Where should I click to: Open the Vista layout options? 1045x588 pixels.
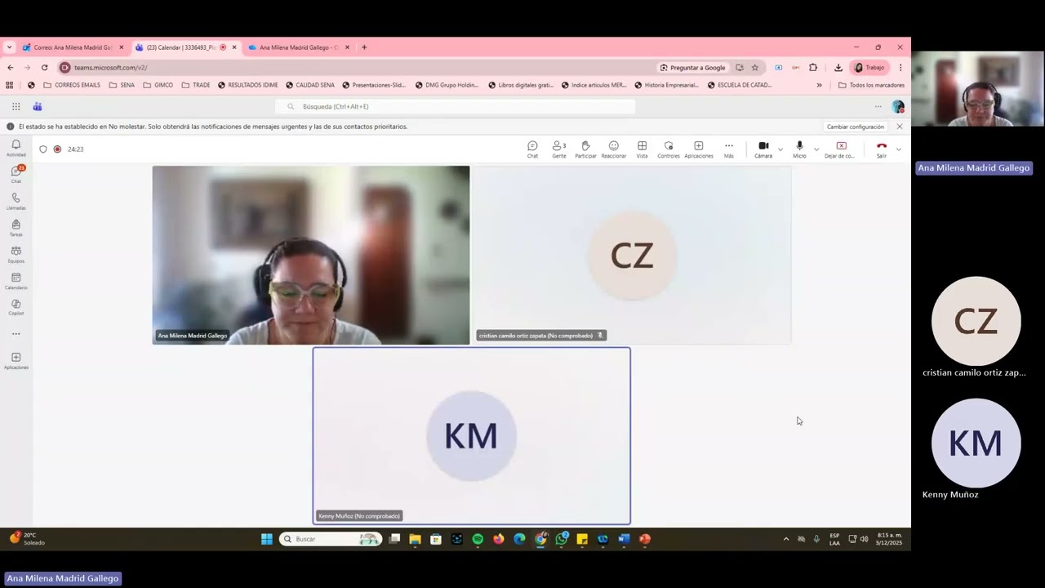[x=642, y=149]
